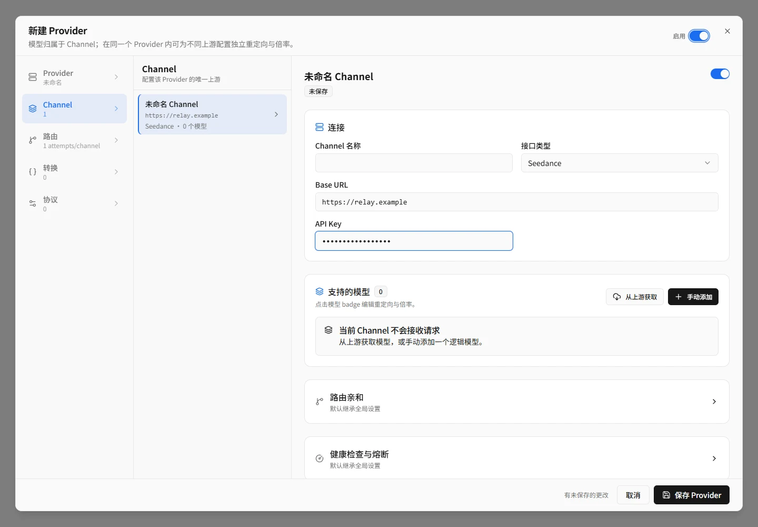Click the 保存 Provider button
Viewport: 758px width, 527px height.
(x=692, y=495)
